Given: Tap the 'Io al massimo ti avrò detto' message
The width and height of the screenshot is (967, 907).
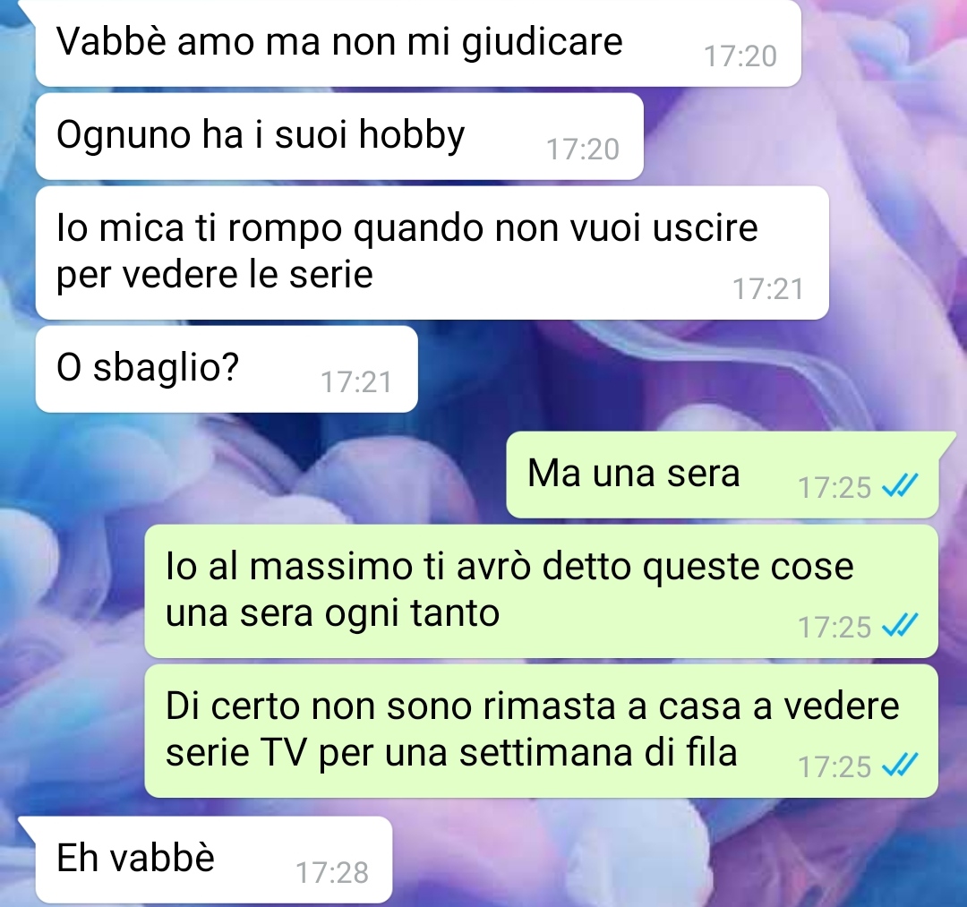Looking at the screenshot, I should pyautogui.click(x=541, y=591).
